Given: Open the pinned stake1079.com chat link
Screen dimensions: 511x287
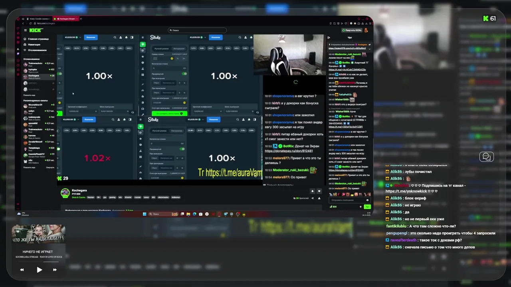Looking at the screenshot, I should (x=347, y=49).
